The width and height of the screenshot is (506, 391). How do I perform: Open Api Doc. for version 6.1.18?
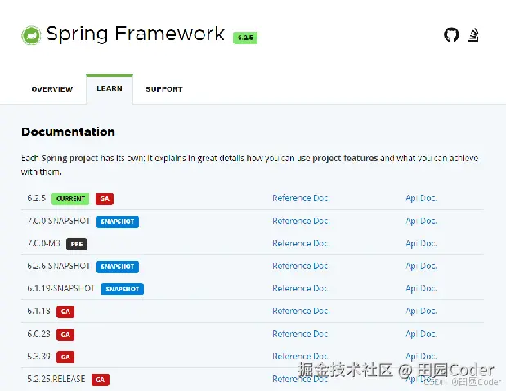click(x=421, y=311)
